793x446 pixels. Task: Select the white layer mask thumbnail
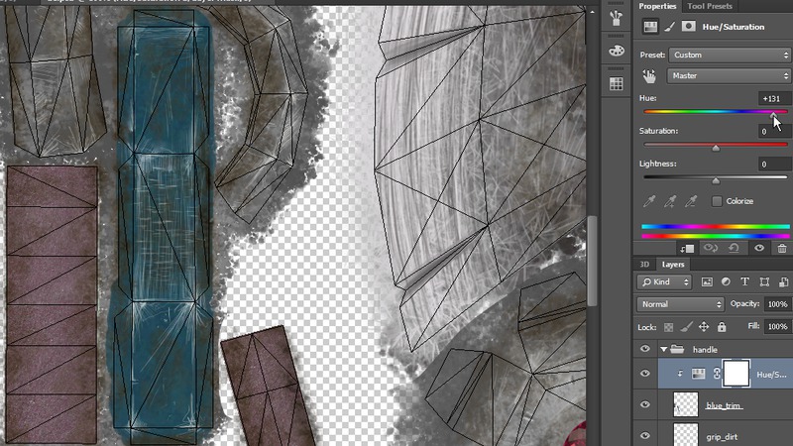point(736,374)
